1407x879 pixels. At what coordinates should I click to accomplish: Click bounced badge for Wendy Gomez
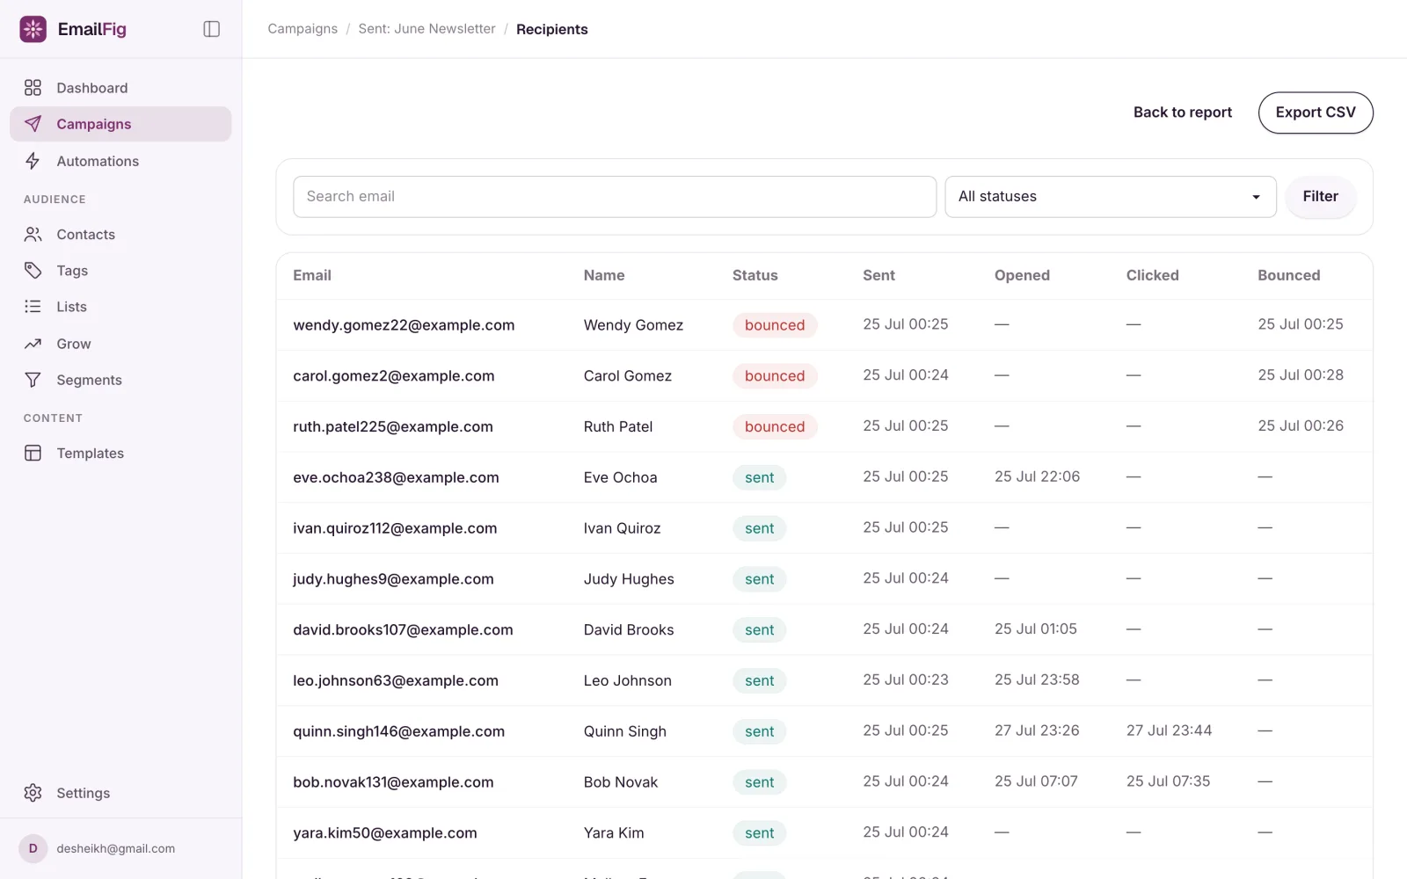pos(775,325)
